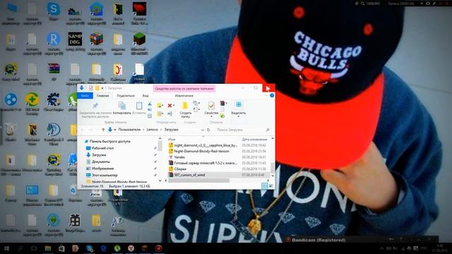Image resolution: width=452 pixels, height=254 pixels.
Task: Click the Rename icon below Delete
Action: pyautogui.click(x=169, y=114)
